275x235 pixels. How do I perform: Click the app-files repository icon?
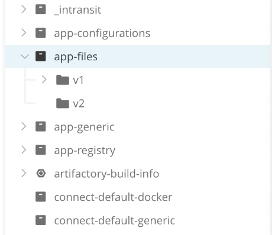[41, 56]
